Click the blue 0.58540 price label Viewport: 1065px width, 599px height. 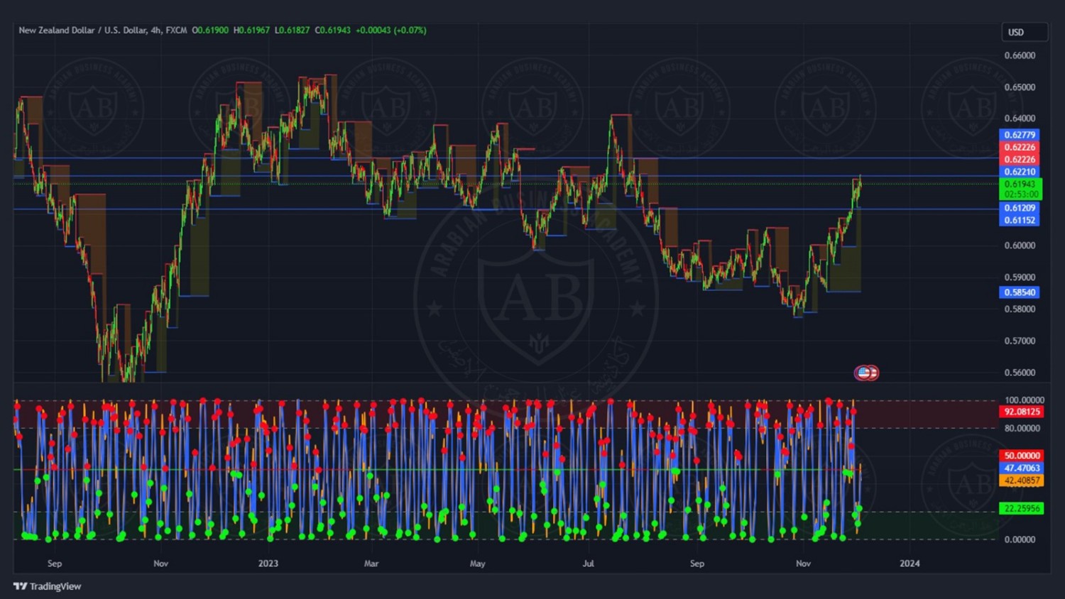tap(1019, 292)
